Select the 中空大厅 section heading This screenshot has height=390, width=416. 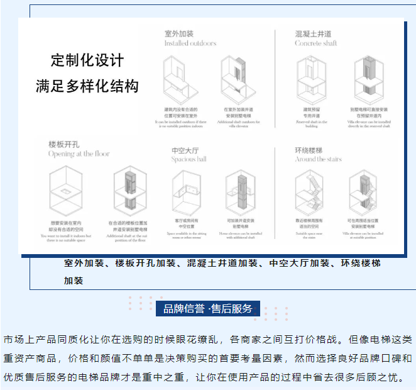tap(185, 150)
